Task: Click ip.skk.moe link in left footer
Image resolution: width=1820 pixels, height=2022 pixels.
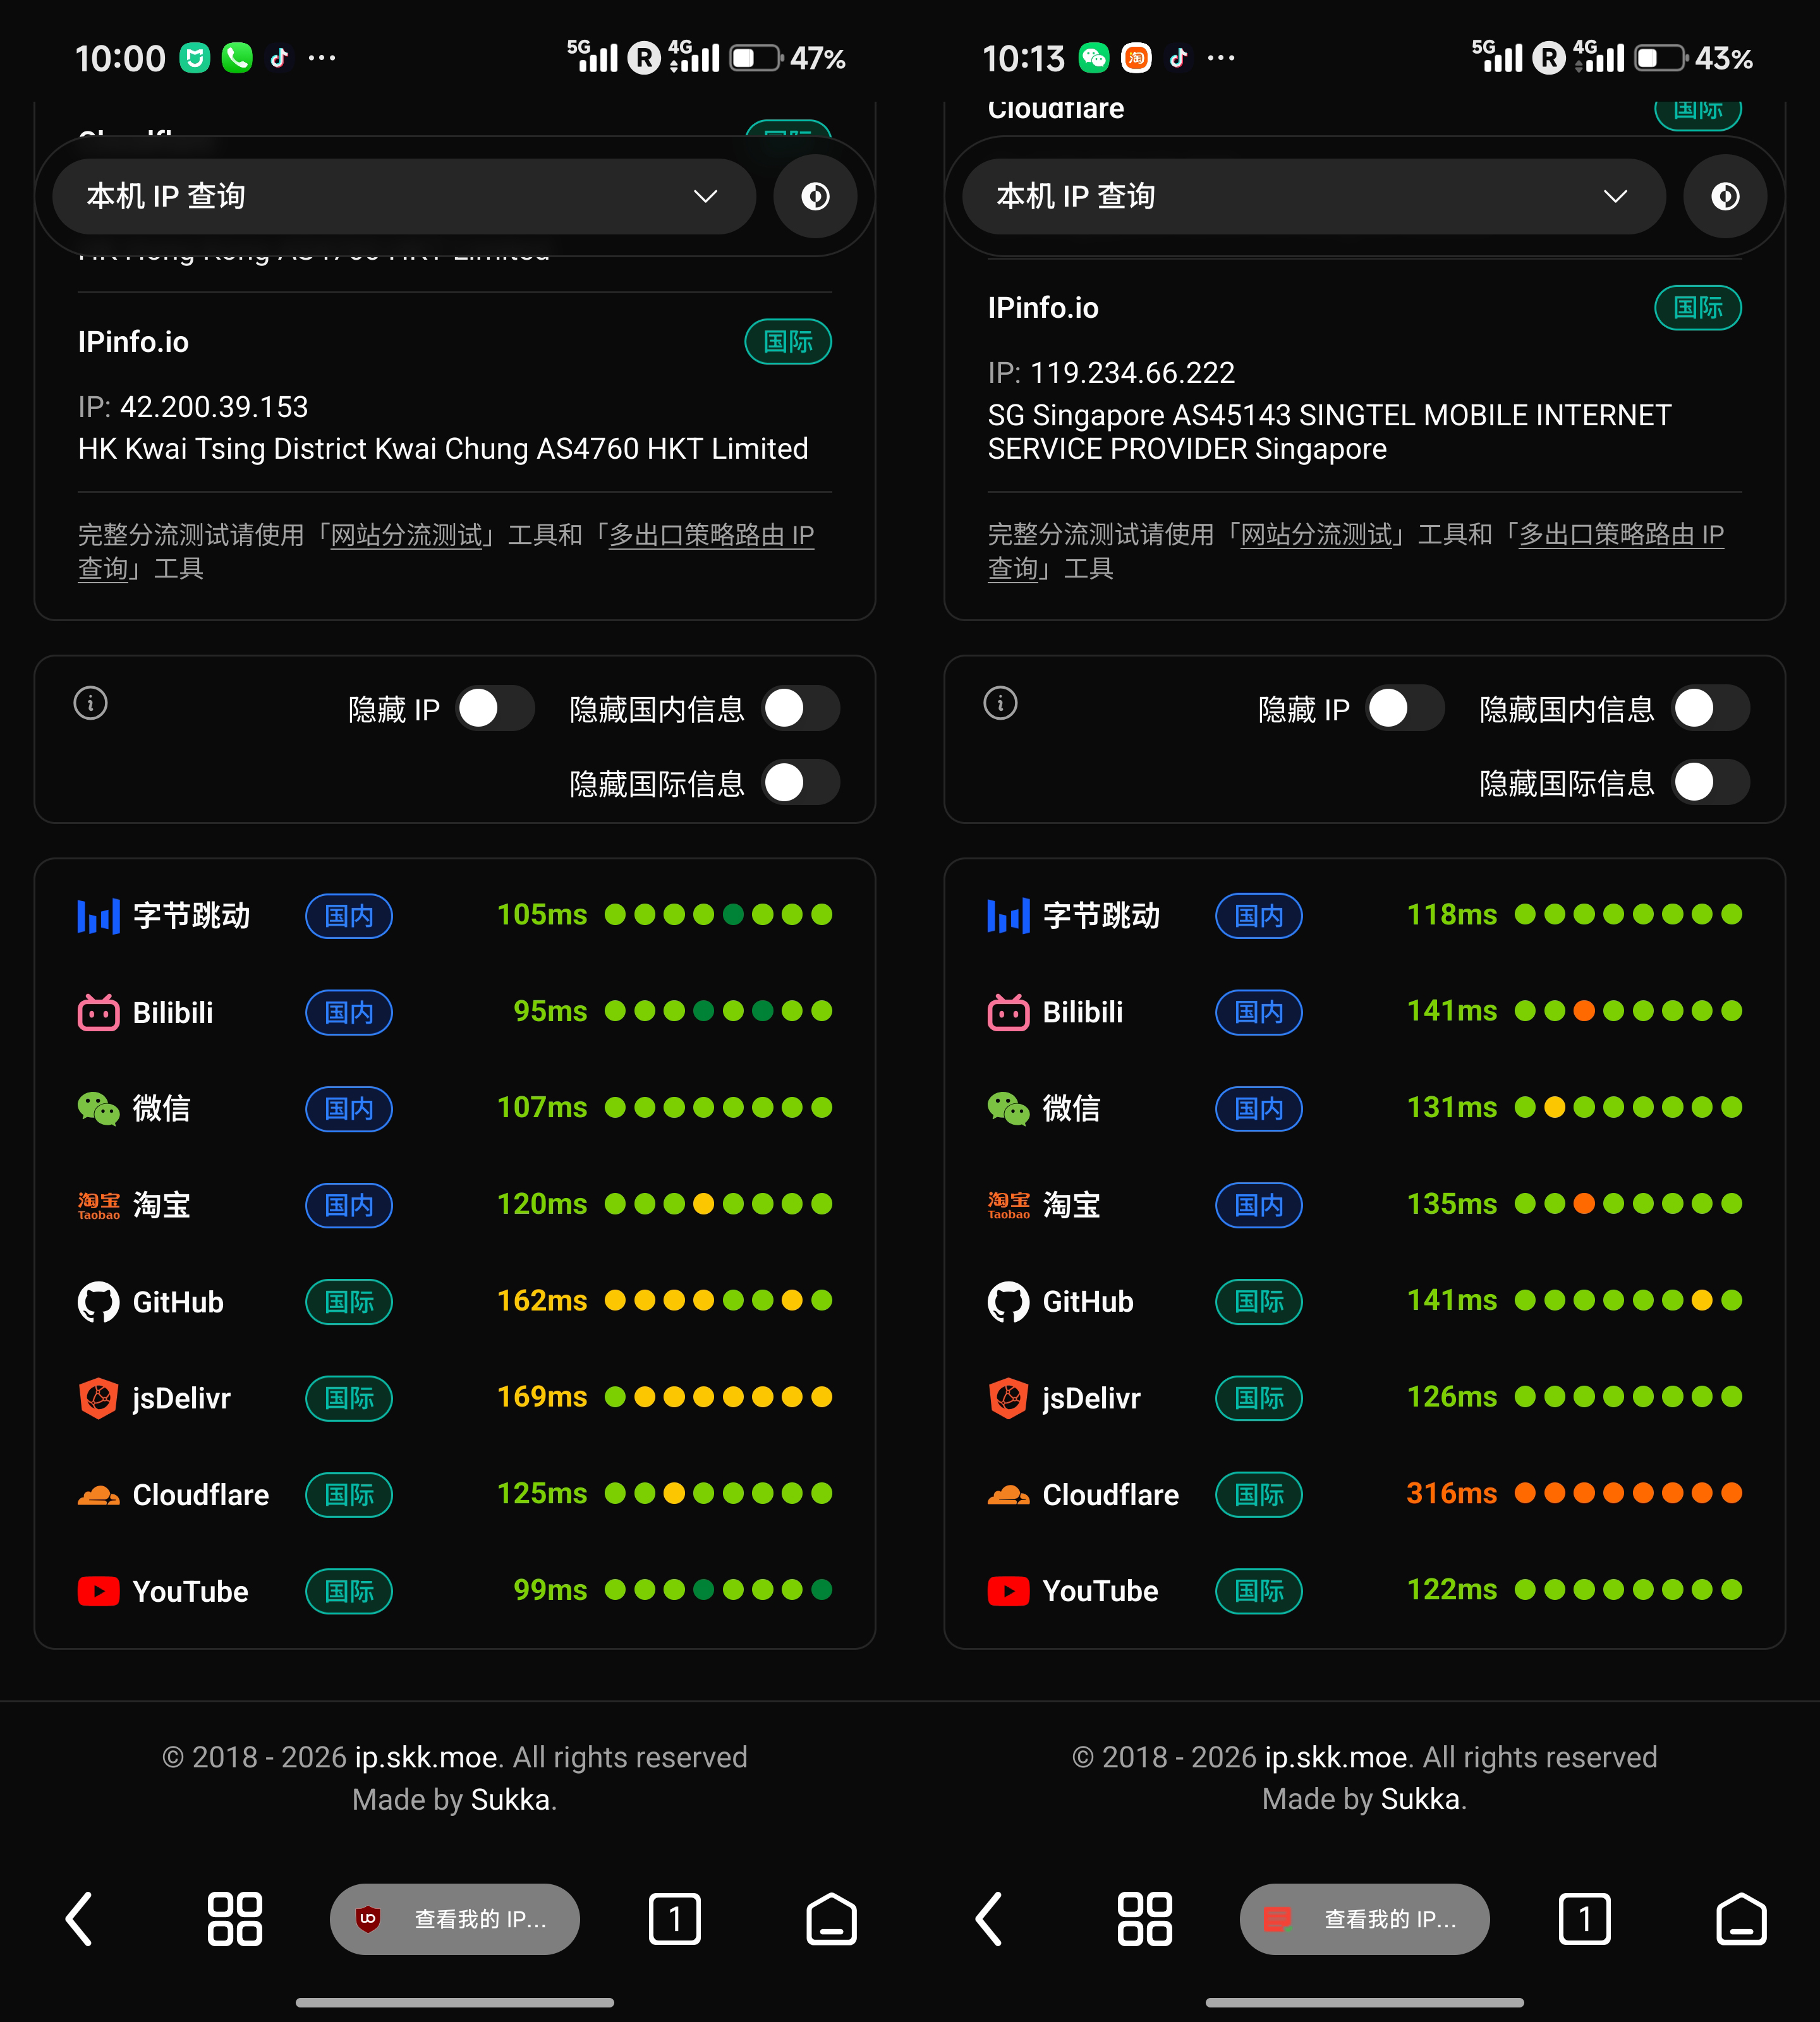Action: (x=426, y=1757)
